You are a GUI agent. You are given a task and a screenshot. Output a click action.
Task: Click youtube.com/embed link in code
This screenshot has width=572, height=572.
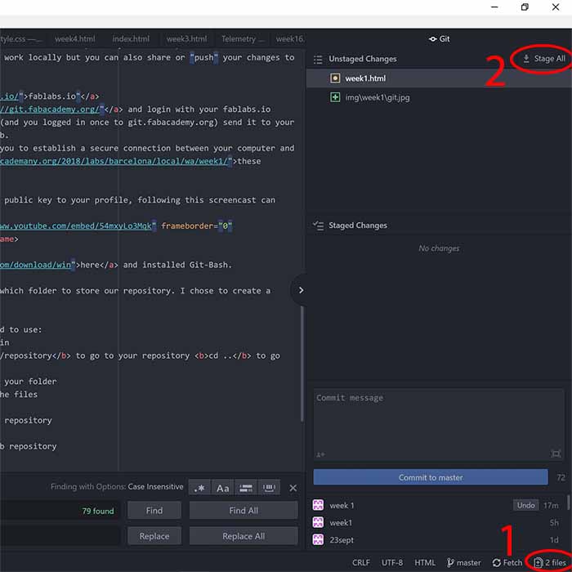click(x=75, y=226)
